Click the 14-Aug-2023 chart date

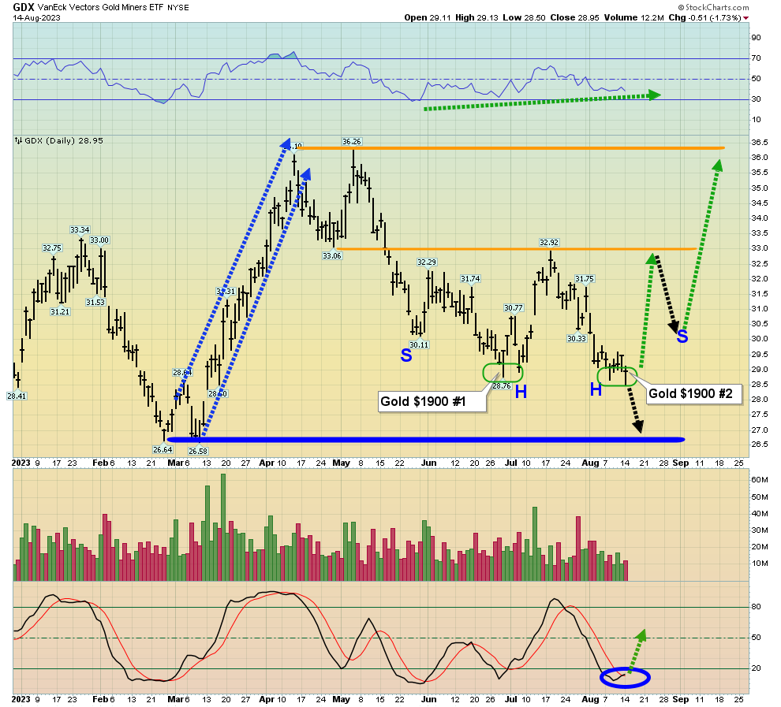click(x=36, y=18)
